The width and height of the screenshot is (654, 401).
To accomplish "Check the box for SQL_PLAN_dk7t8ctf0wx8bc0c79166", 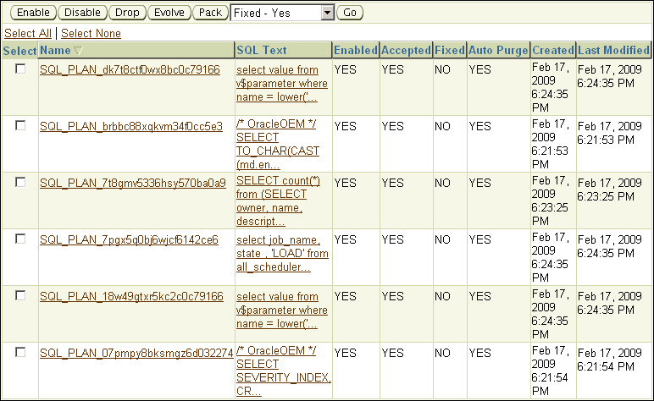I will pos(20,69).
